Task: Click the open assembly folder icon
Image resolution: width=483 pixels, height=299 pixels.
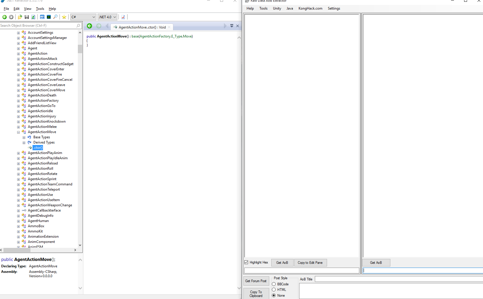Action: [x=20, y=17]
